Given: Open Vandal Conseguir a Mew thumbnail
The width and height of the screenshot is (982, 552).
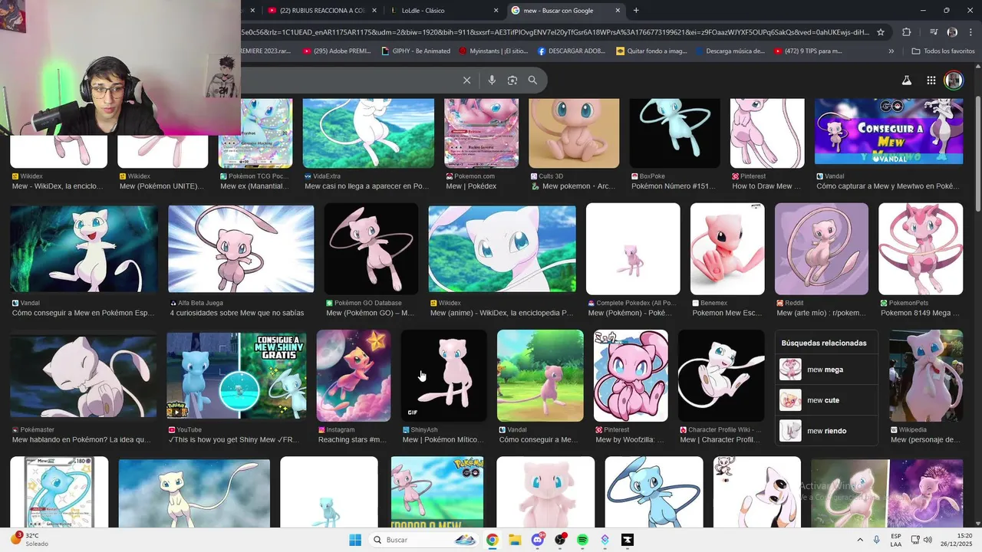Looking at the screenshot, I should click(888, 131).
